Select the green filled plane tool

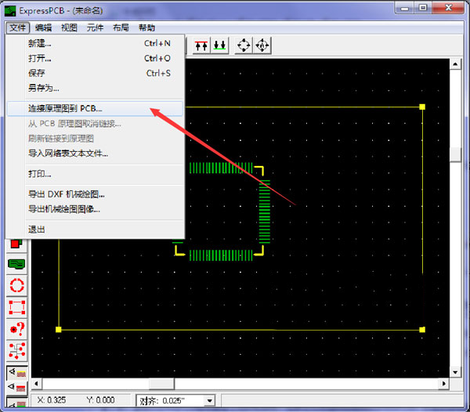16,264
